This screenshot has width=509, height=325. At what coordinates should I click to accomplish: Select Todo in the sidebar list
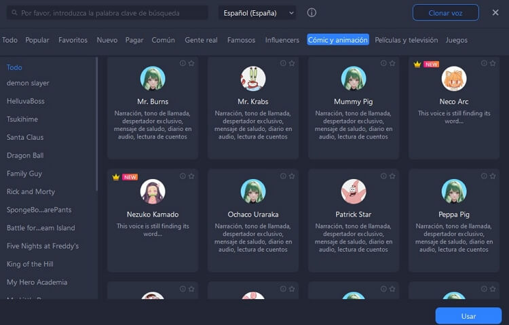14,67
